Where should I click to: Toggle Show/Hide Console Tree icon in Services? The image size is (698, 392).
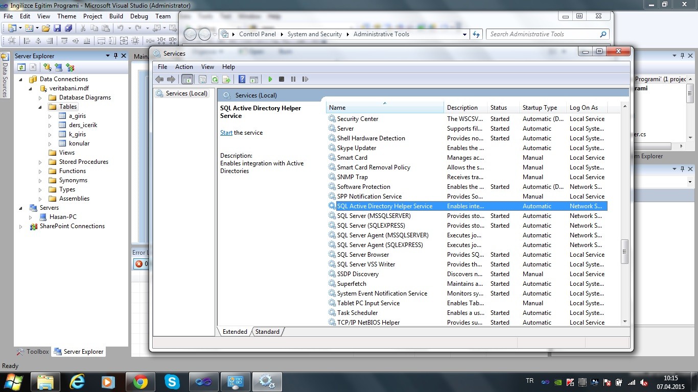(x=187, y=79)
